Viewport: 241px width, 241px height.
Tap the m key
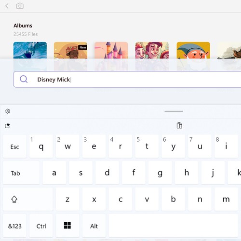pos(226,199)
